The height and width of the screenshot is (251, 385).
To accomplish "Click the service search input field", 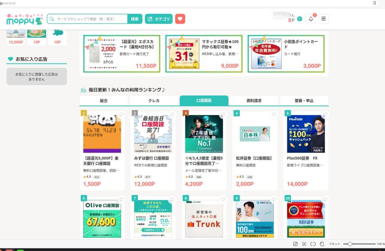I will coord(87,19).
